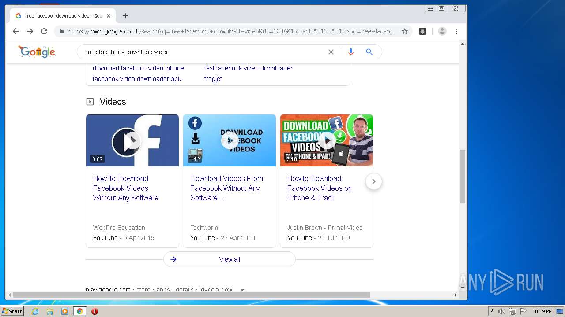Click the scroll up arrow
Viewport: 565px width, 317px height.
(x=463, y=44)
